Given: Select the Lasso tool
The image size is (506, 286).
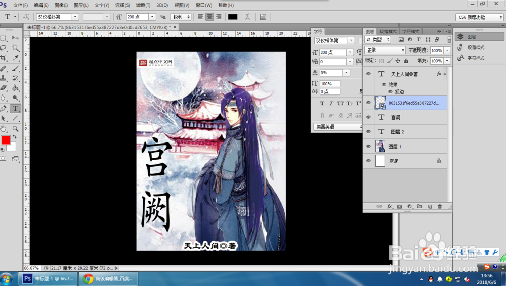Looking at the screenshot, I should (x=4, y=48).
